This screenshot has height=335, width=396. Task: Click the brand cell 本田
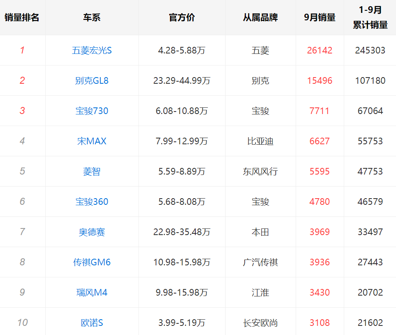coord(260,232)
